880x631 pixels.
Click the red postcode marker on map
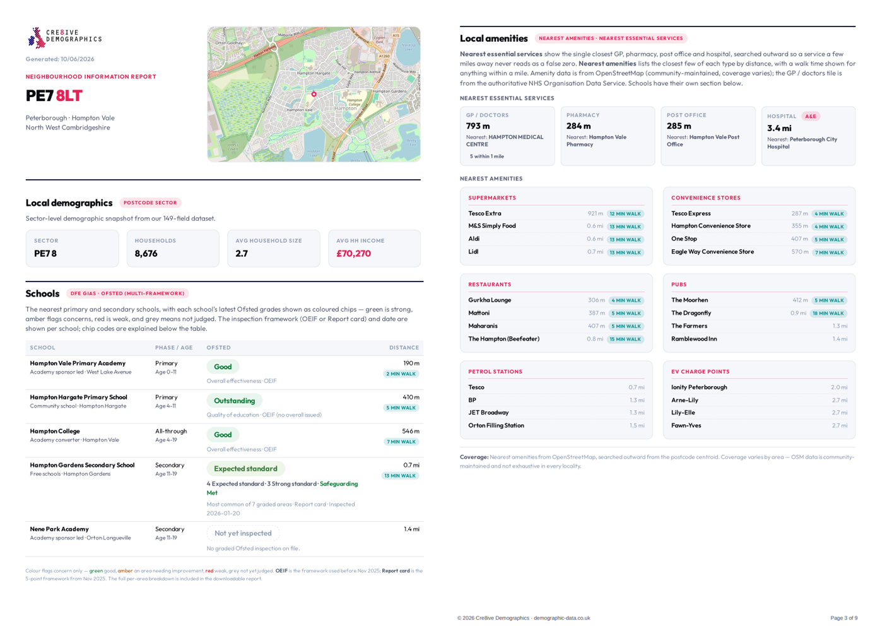(314, 94)
